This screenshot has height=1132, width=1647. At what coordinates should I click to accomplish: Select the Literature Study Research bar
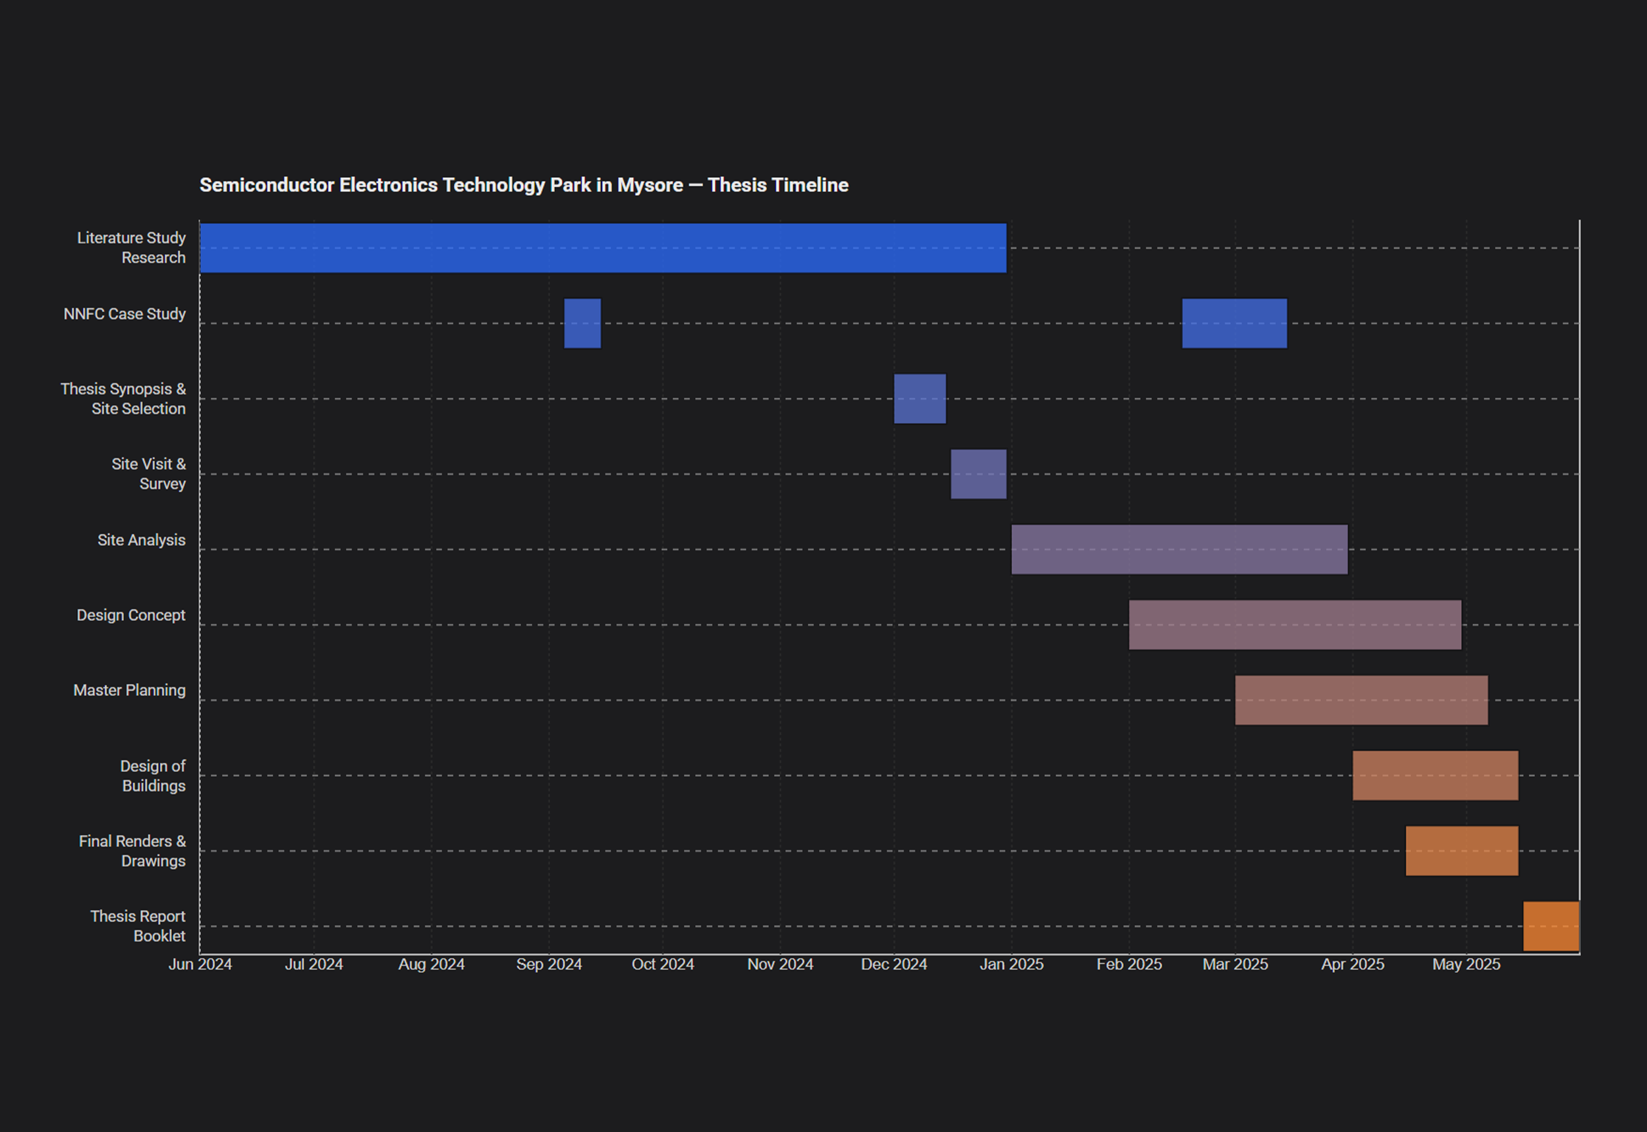(603, 247)
